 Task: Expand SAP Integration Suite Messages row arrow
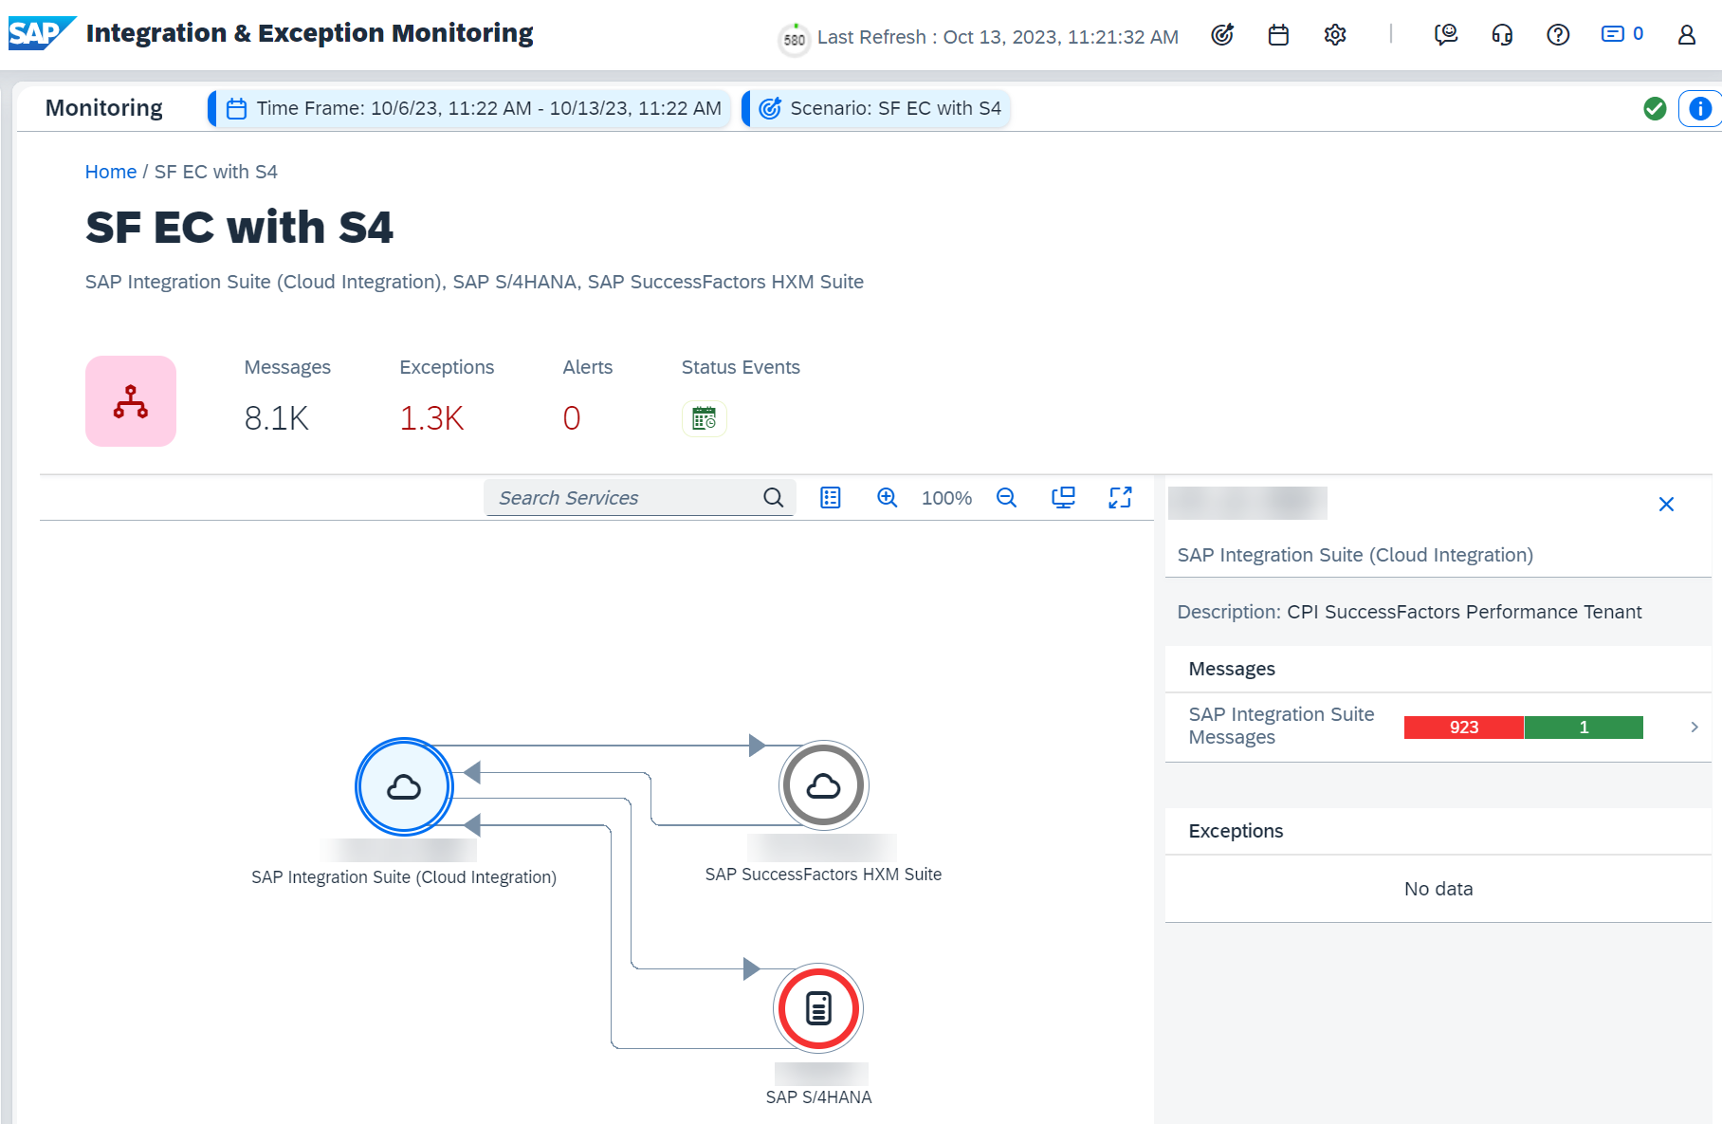point(1694,727)
